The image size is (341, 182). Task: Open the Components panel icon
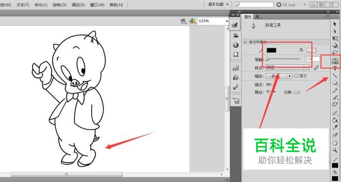(236, 77)
